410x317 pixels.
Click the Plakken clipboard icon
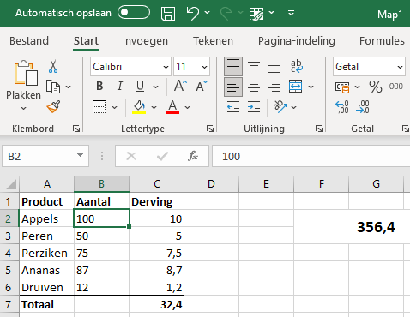pos(26,73)
